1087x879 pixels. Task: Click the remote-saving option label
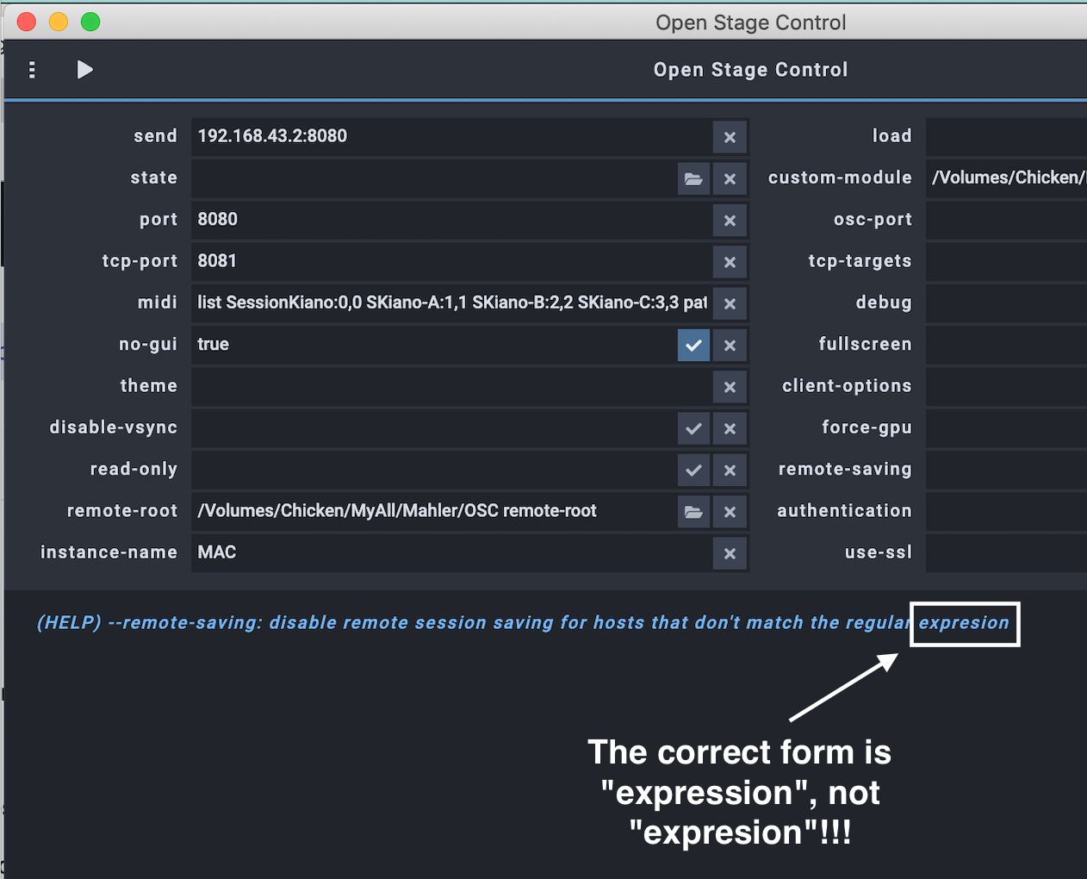845,469
